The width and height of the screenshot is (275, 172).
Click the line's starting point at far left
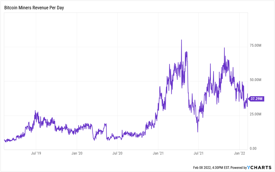click(4, 140)
